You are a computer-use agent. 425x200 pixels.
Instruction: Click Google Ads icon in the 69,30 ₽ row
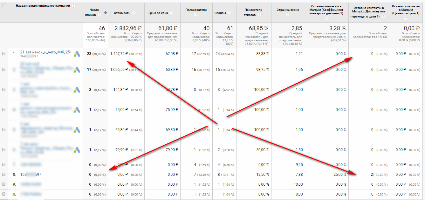pyautogui.click(x=77, y=130)
